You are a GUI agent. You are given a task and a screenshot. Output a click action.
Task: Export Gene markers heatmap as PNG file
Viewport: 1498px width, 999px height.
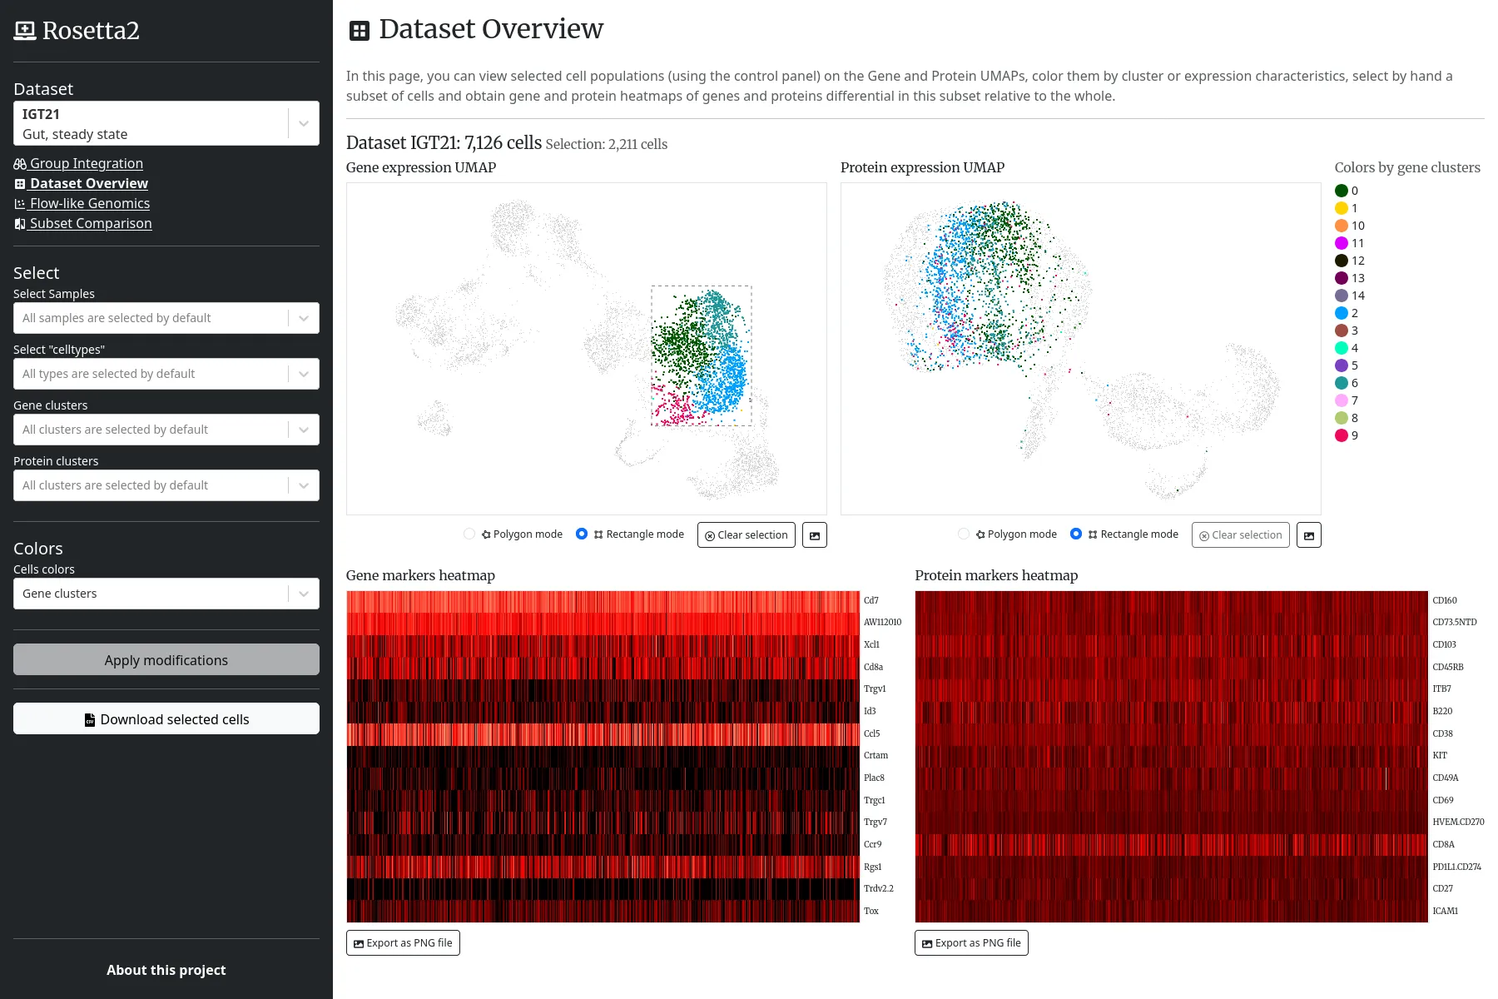point(403,943)
